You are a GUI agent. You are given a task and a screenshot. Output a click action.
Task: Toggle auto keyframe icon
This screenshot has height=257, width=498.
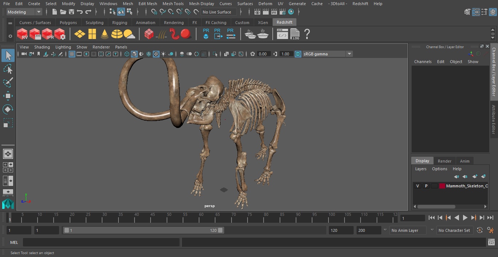[480, 230]
